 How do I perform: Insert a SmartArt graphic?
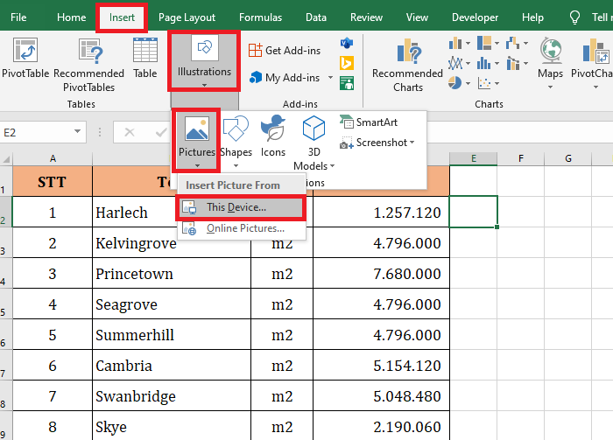click(x=369, y=122)
